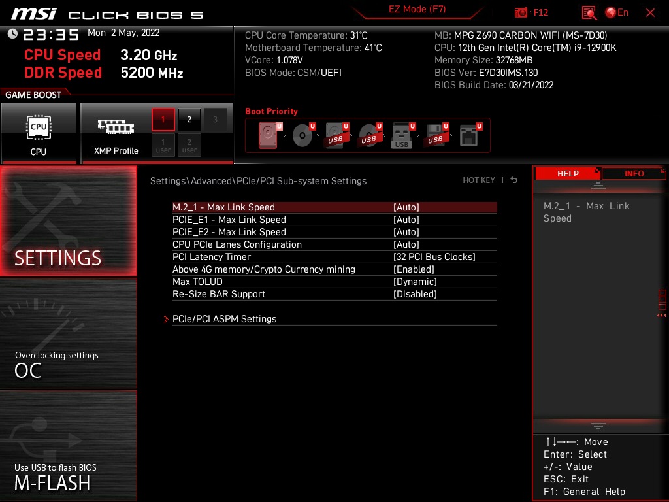
Task: Select the CD/DVD drive boot device icon
Action: (x=303, y=135)
